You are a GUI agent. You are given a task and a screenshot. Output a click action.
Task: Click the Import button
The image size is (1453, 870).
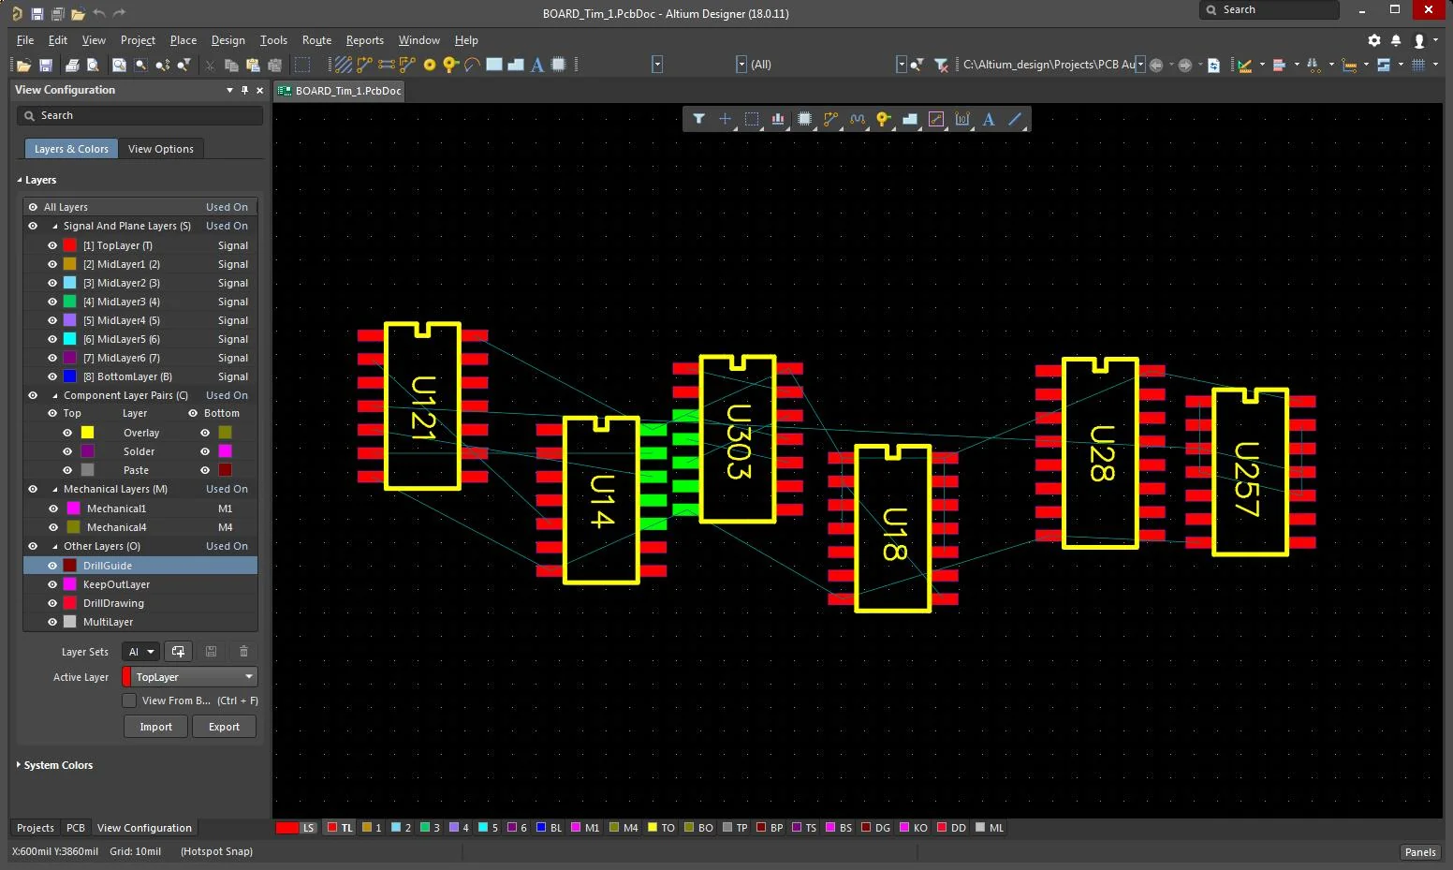(x=155, y=726)
